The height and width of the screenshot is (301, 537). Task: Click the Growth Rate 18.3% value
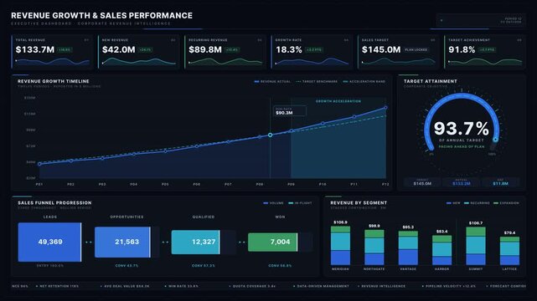point(289,50)
